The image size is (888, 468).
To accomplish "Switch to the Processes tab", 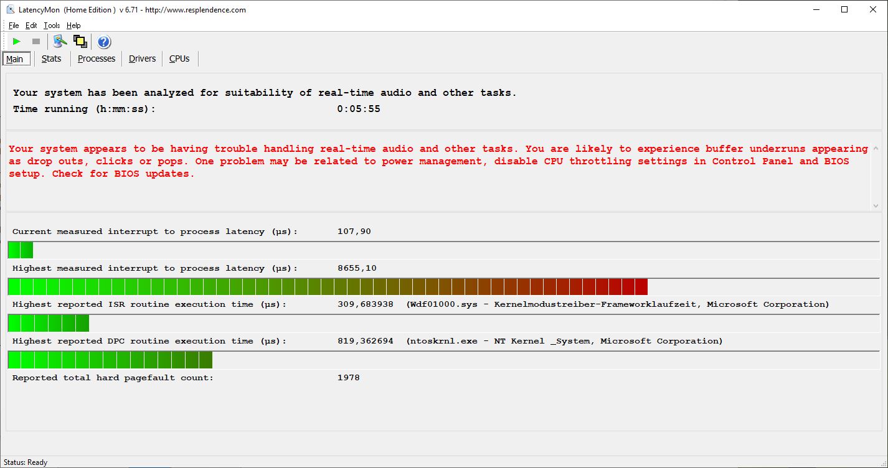I will (97, 58).
